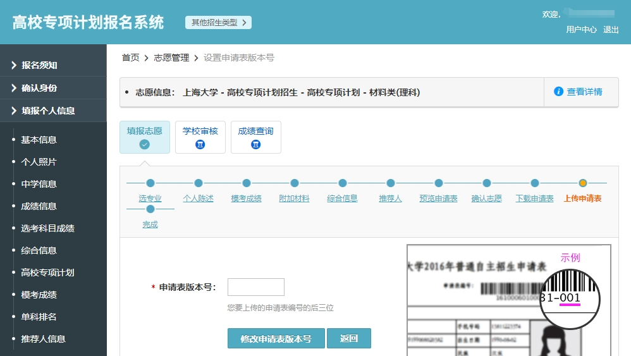
Task: Click the step dot above 个人陈述
Action: [199, 183]
